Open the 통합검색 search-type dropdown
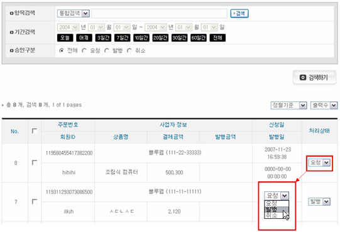The width and height of the screenshot is (340, 234). (74, 13)
